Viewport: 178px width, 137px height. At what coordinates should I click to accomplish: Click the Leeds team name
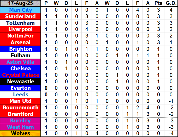pos(21,95)
